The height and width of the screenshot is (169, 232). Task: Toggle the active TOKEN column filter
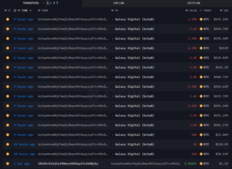coord(200,11)
